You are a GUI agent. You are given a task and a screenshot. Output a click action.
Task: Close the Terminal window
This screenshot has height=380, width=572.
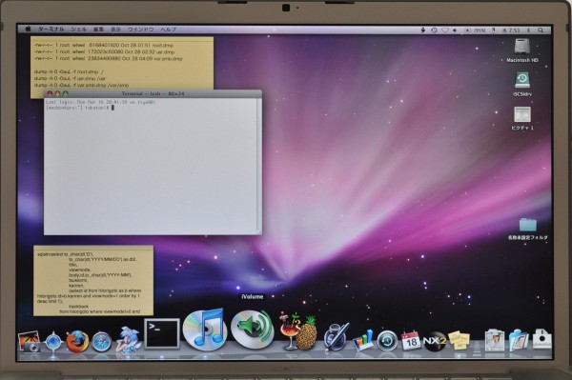[50, 93]
